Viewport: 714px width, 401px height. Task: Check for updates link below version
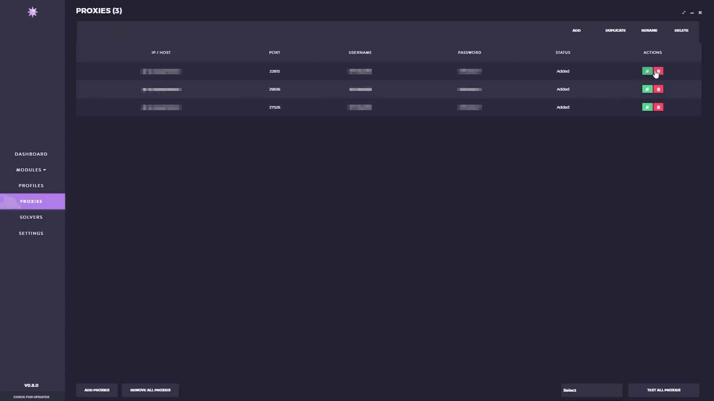(31, 397)
